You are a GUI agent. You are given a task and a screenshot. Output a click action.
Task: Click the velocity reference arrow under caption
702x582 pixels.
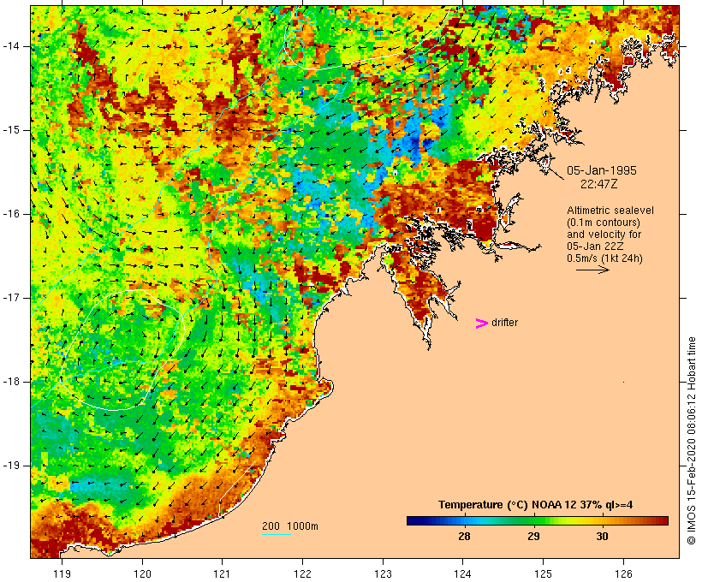click(592, 270)
